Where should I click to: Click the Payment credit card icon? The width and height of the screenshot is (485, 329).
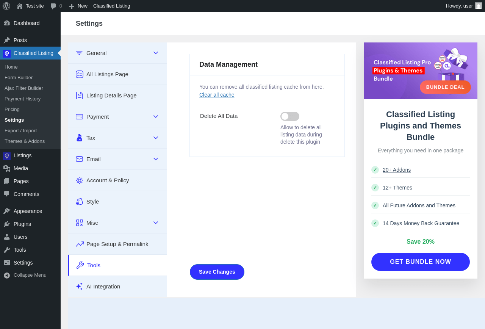coord(79,117)
